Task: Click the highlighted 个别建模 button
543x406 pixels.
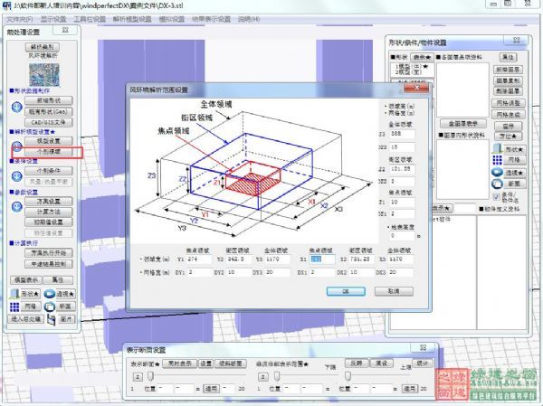Action: coord(48,154)
